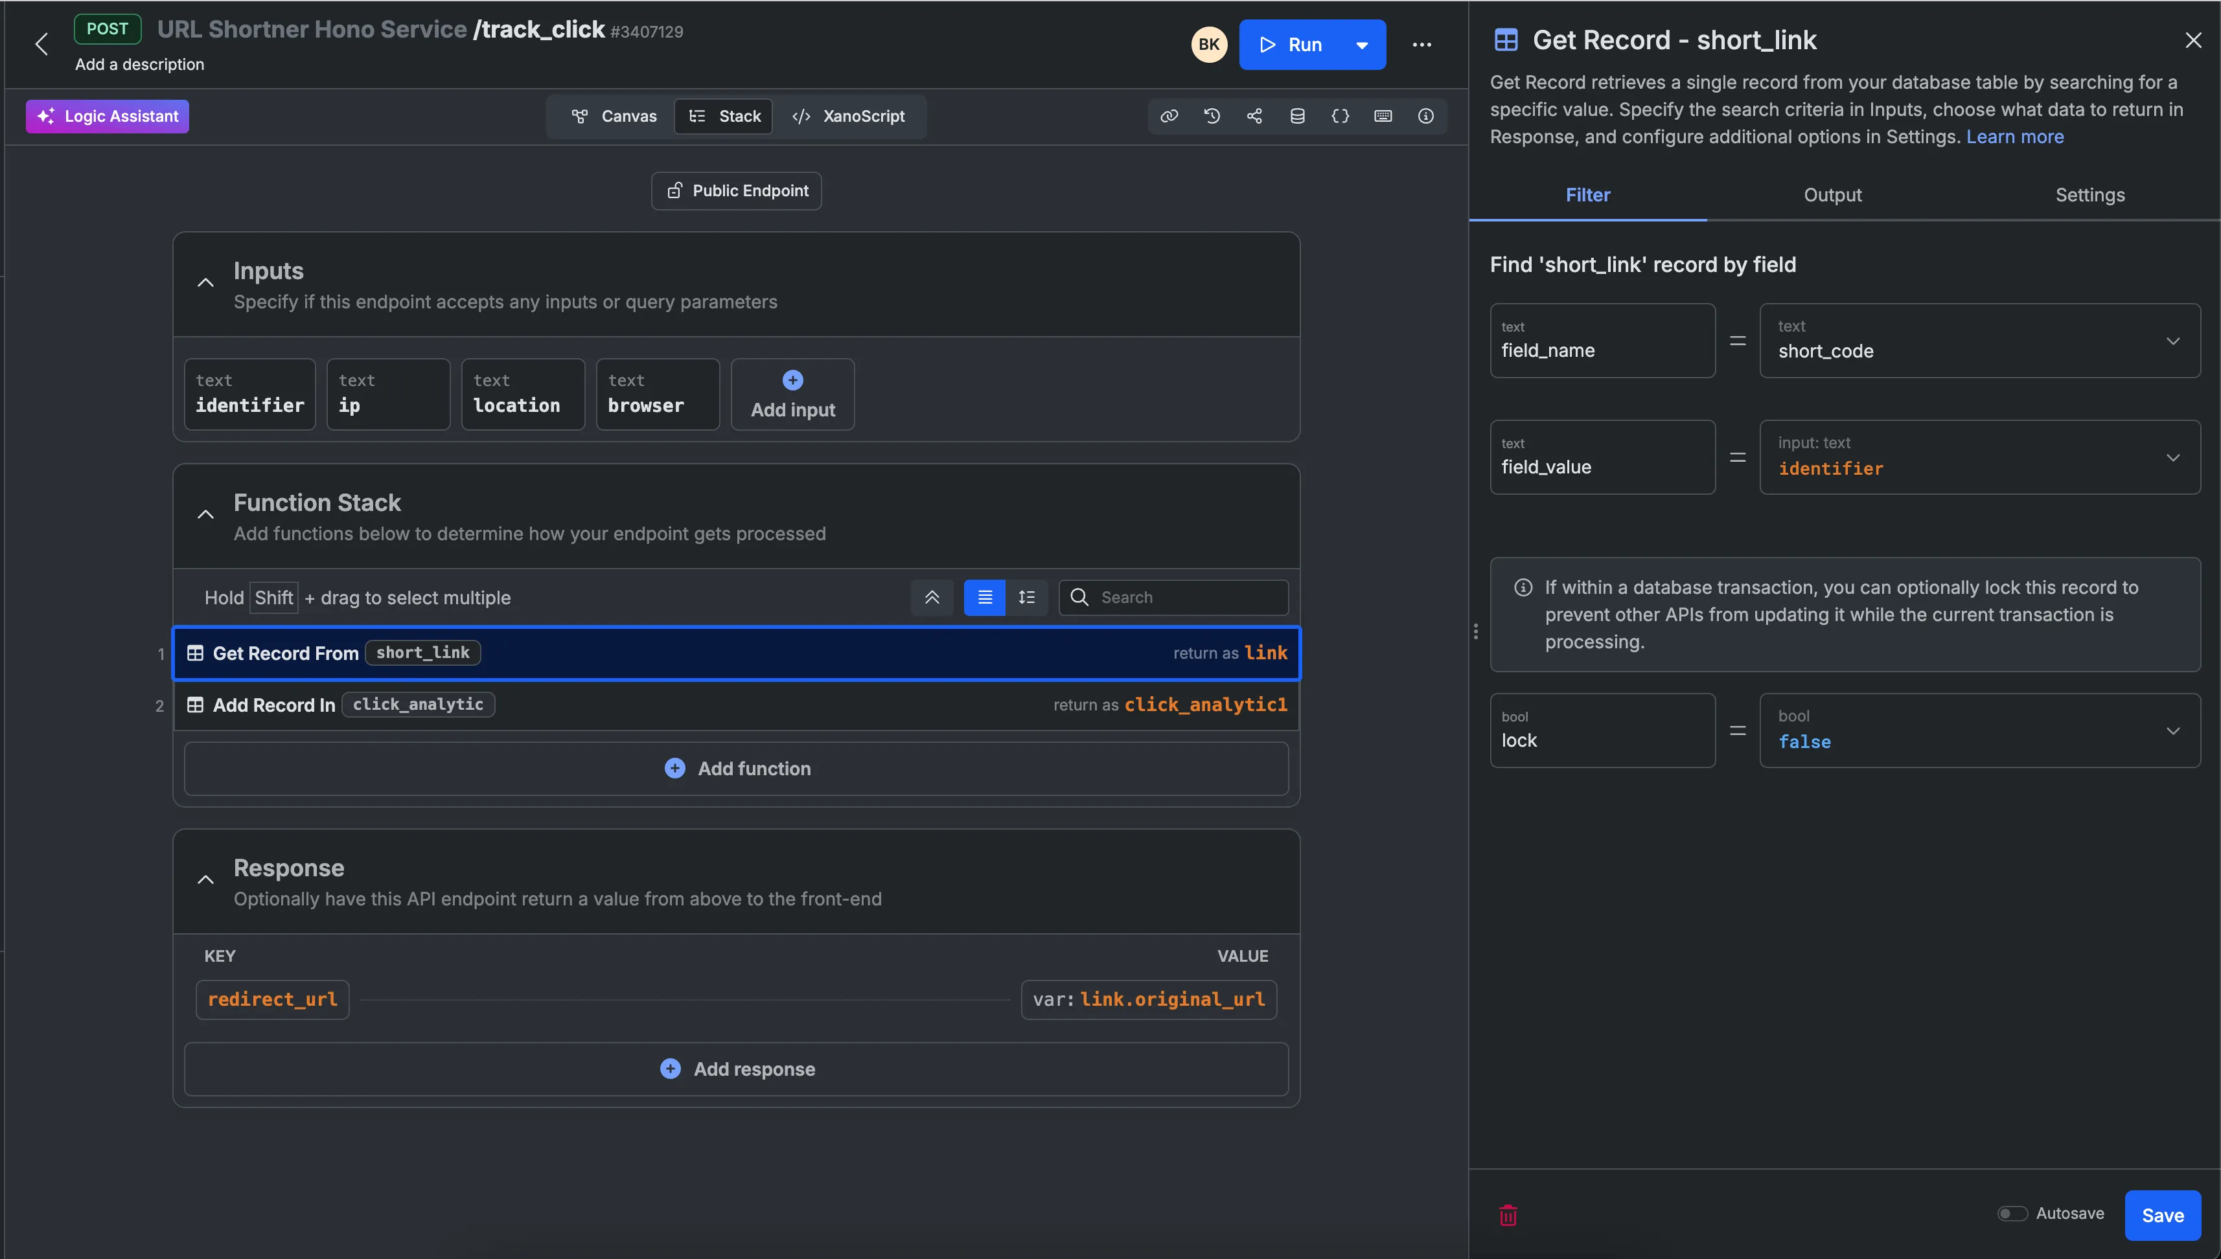Image resolution: width=2221 pixels, height=1259 pixels.
Task: Open the Learn more link
Action: (x=2014, y=137)
